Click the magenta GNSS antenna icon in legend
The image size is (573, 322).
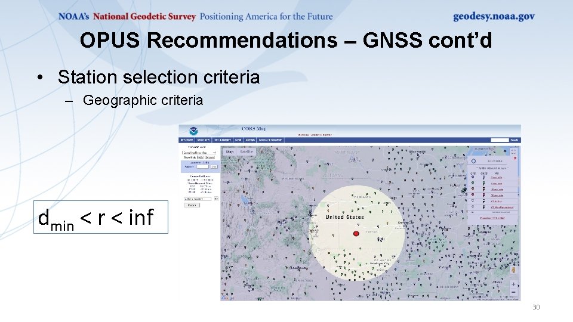pyautogui.click(x=483, y=196)
